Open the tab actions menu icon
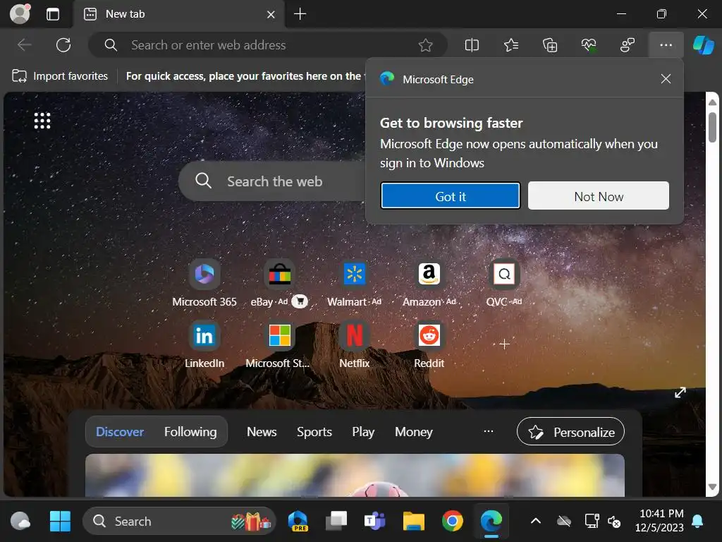 tap(53, 14)
